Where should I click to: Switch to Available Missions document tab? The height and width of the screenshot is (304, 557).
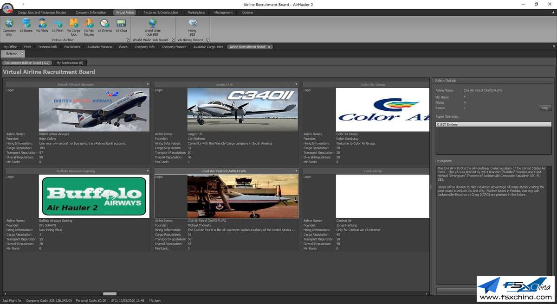point(100,47)
